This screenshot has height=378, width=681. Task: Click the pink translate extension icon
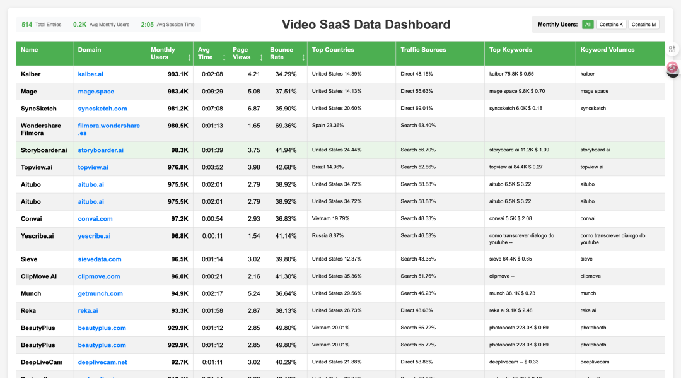tap(672, 68)
